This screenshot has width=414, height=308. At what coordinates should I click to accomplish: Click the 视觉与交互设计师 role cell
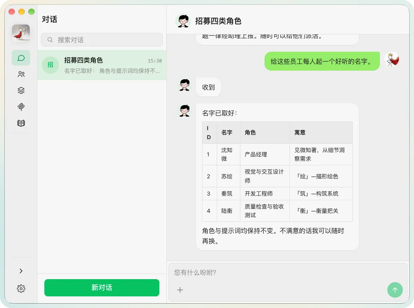click(265, 176)
